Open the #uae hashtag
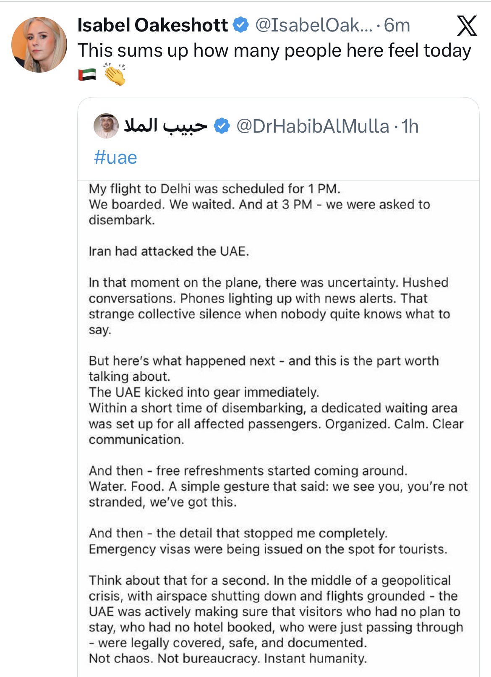 click(x=116, y=157)
